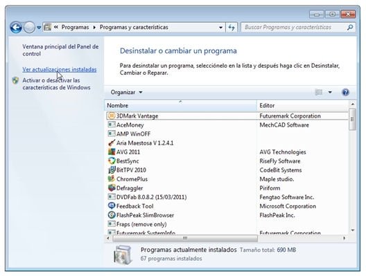Select the Programas breadcrumb
Image resolution: width=366 pixels, height=276 pixels.
75,27
